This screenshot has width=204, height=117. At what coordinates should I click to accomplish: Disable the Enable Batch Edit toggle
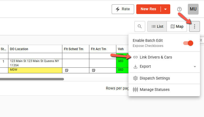[188, 43]
